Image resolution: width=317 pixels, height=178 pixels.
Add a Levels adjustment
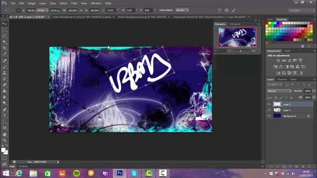(284, 60)
